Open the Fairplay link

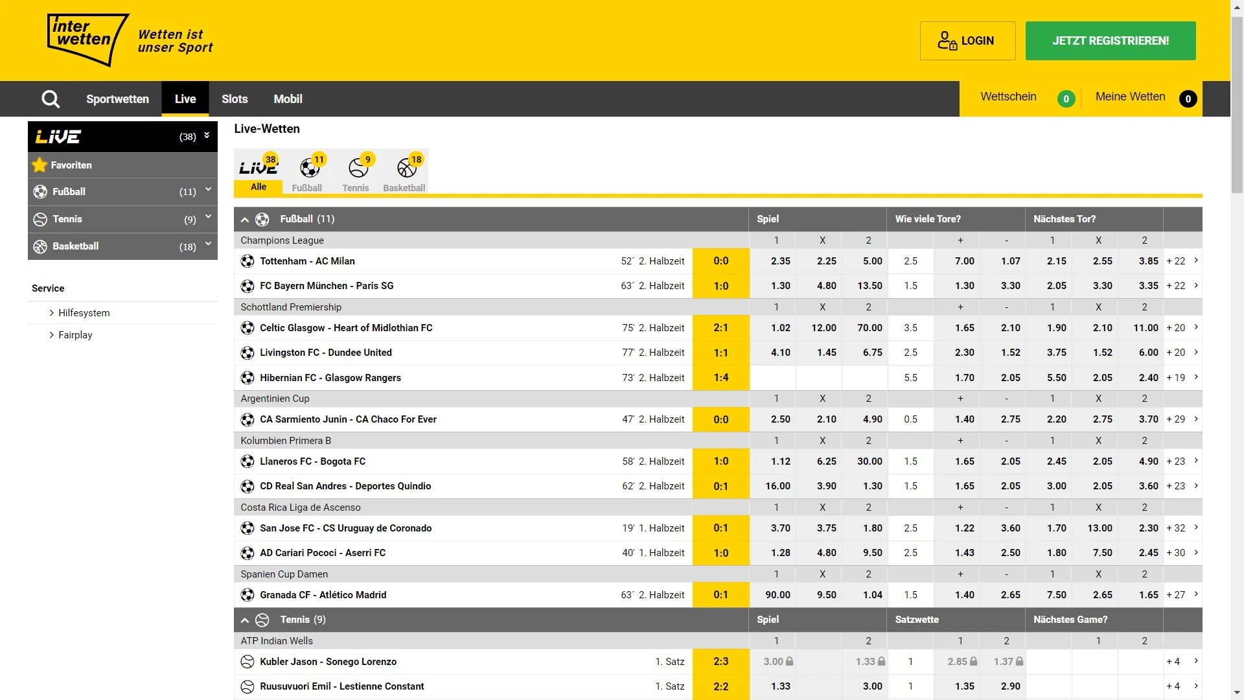tap(75, 335)
